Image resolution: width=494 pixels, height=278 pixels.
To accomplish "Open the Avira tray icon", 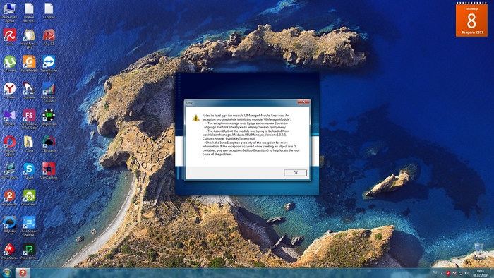I will point(447,273).
